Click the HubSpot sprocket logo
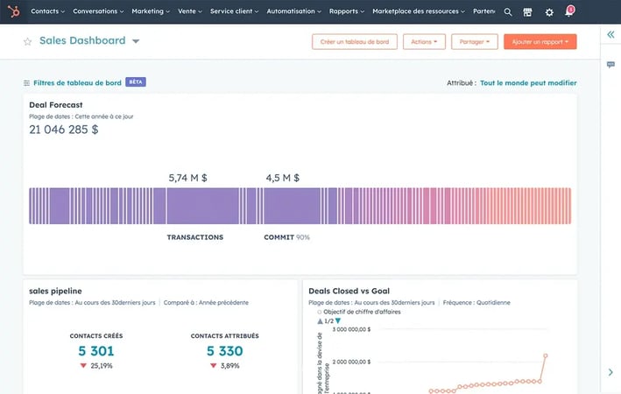 tap(13, 11)
